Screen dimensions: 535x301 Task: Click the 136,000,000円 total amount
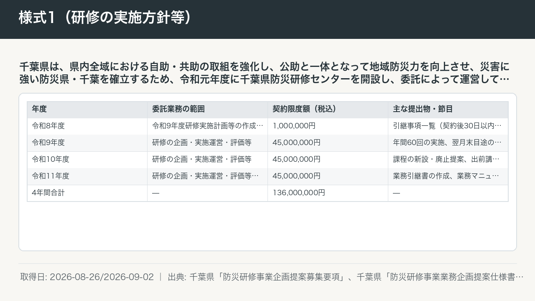328,193
